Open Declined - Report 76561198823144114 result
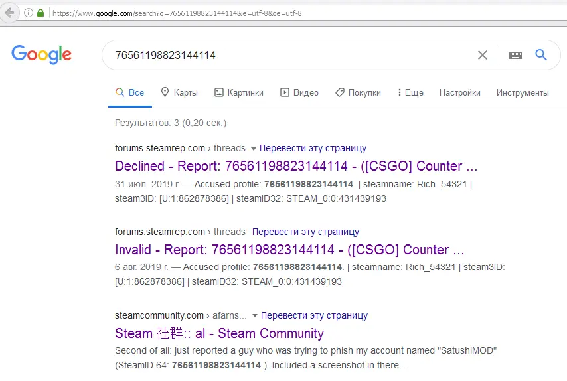567x381 pixels. point(296,166)
